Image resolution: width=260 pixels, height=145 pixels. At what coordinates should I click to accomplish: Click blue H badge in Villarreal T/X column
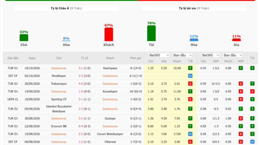tap(252, 142)
